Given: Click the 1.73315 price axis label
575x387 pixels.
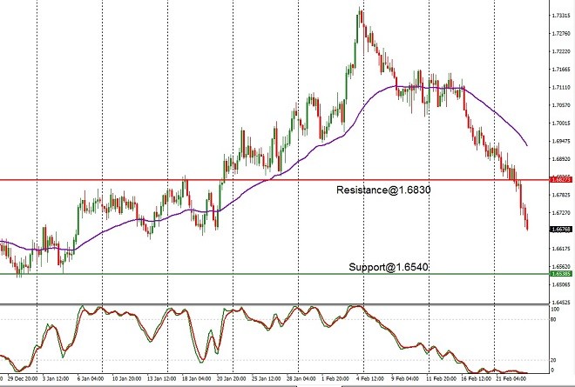Looking at the screenshot, I should [561, 16].
